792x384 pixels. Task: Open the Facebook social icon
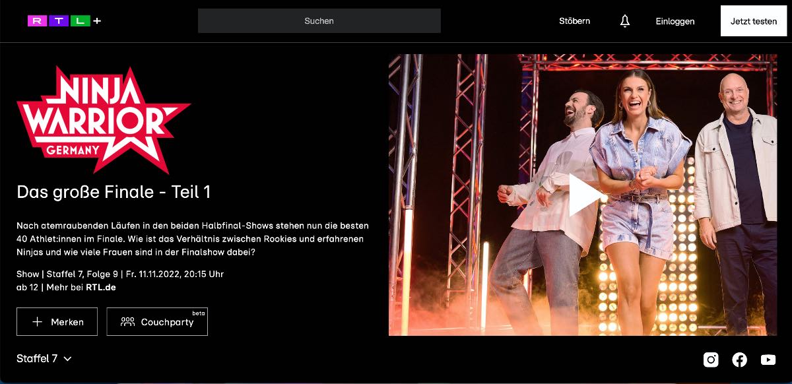pos(739,360)
